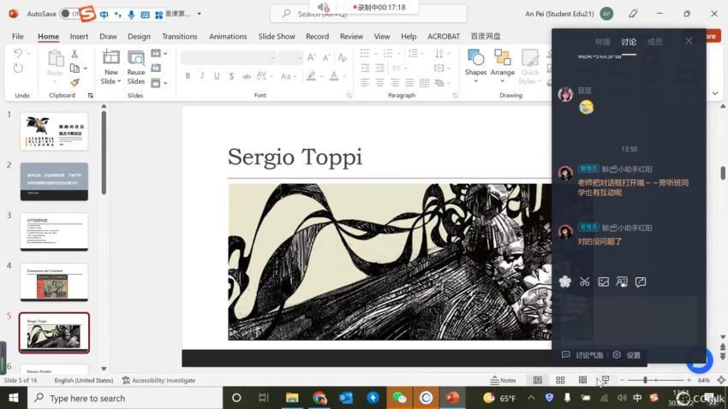Click the flower emoji icon in chat toolbar
Viewport: 728px width, 409px height.
pyautogui.click(x=565, y=282)
